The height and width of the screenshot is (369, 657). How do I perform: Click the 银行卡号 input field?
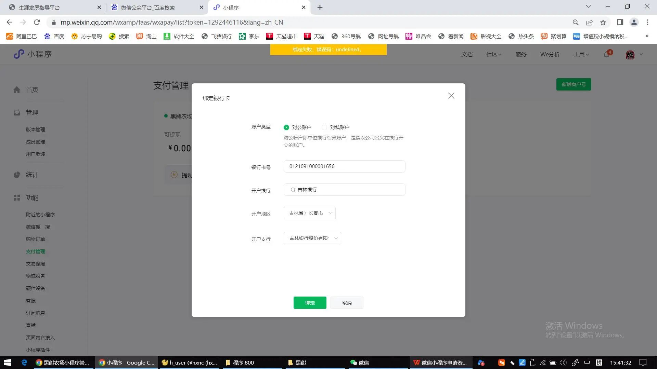[344, 166]
